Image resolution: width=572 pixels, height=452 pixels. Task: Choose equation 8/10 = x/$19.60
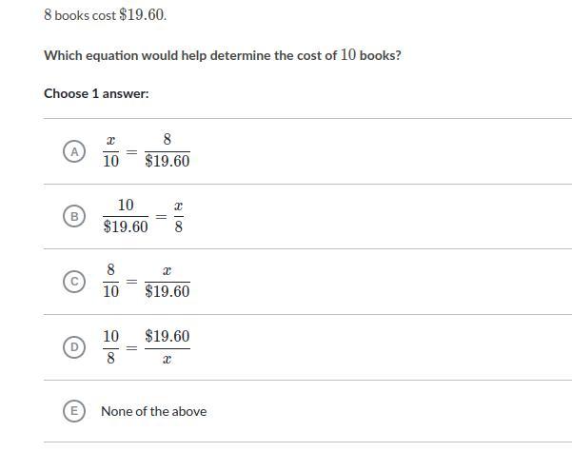coord(147,282)
